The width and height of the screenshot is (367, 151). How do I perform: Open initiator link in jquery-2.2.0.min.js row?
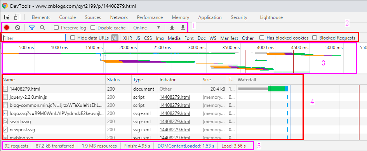coord(175,97)
